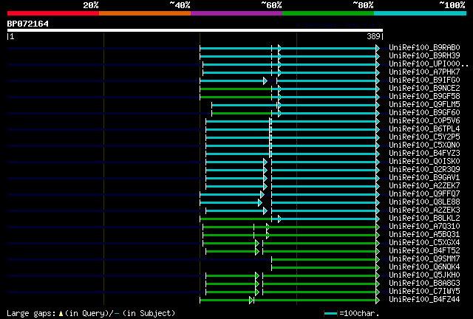Click the UniRef100_Q0ISK0 label
Viewport: 473px width, 319px height.
tap(424, 161)
